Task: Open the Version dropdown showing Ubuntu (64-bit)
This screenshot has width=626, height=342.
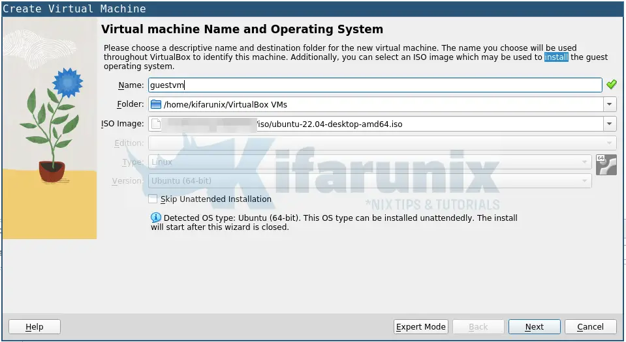Action: (369, 181)
